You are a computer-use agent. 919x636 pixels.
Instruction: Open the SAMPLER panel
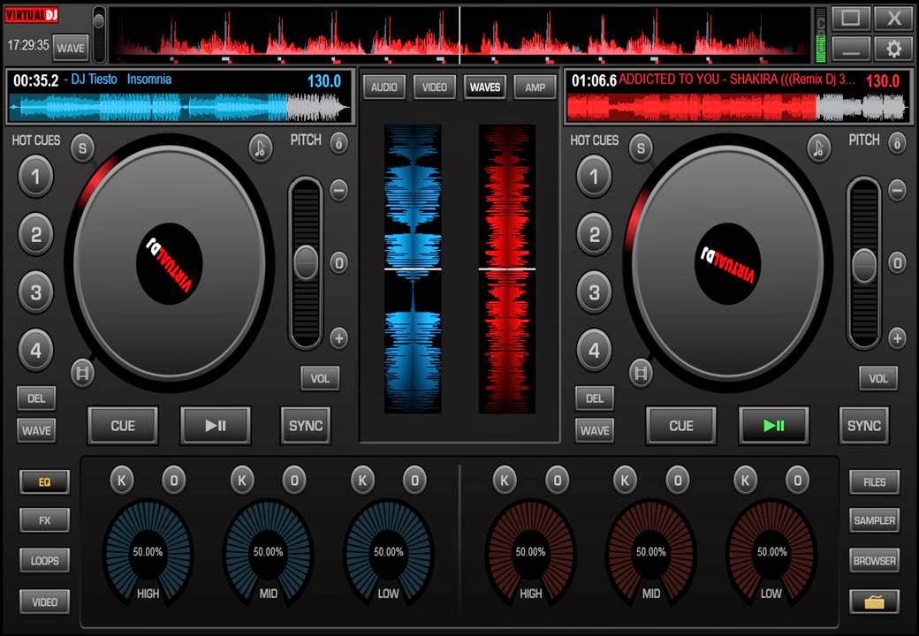(x=874, y=520)
